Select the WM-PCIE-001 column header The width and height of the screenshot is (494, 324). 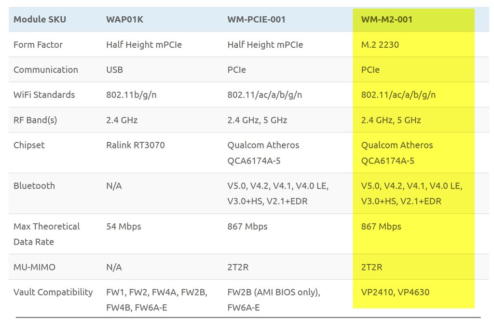[256, 19]
